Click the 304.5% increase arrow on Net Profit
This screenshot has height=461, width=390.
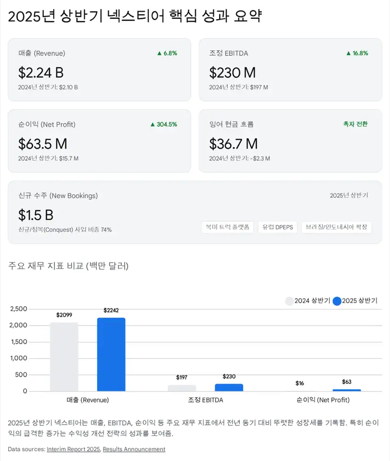click(x=163, y=124)
